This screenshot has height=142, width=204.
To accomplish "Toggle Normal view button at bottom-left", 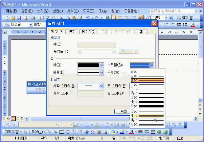I will click(4, 118).
